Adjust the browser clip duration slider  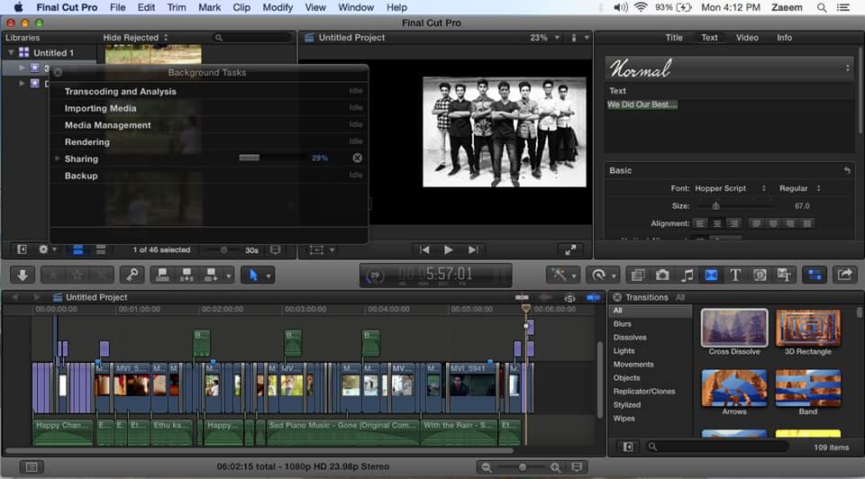223,249
